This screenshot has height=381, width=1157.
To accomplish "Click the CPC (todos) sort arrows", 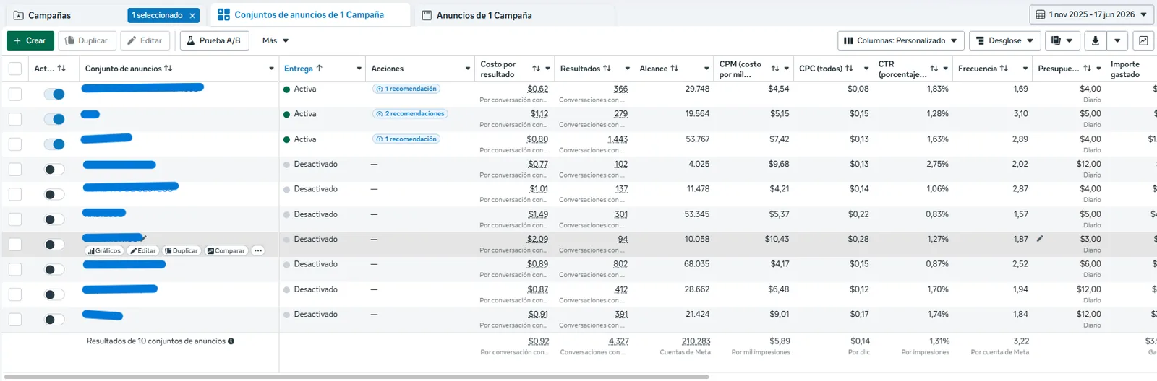I will point(849,69).
